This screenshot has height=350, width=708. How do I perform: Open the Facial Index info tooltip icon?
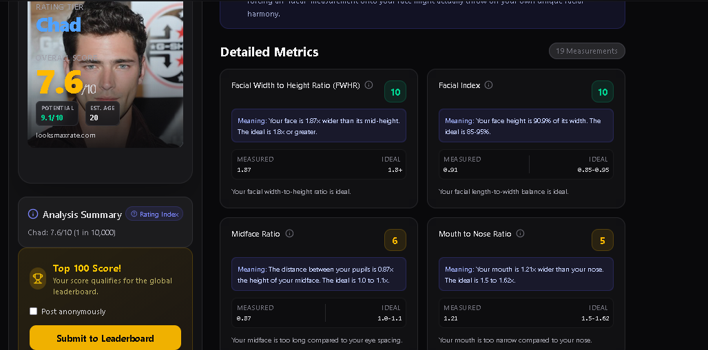pos(488,85)
